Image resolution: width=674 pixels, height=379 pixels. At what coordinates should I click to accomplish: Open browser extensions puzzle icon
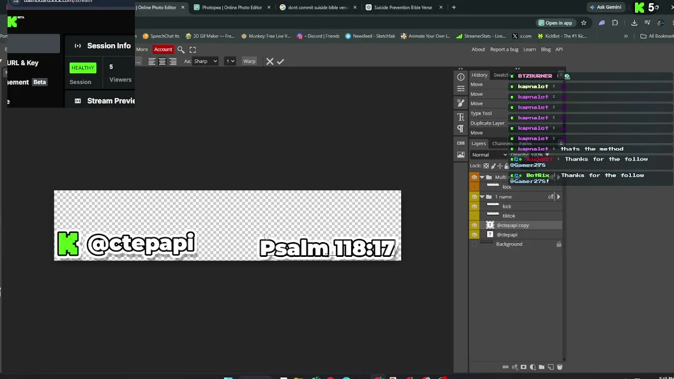pos(615,23)
